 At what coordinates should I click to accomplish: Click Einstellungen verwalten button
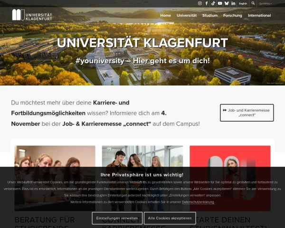click(x=117, y=218)
